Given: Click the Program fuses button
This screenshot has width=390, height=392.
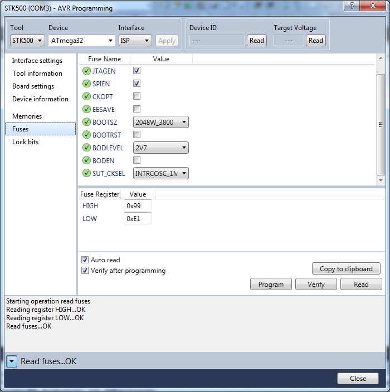Looking at the screenshot, I should (271, 284).
